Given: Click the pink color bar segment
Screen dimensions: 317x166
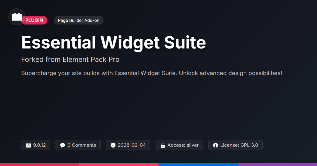Looking at the screenshot, I should (119, 164).
